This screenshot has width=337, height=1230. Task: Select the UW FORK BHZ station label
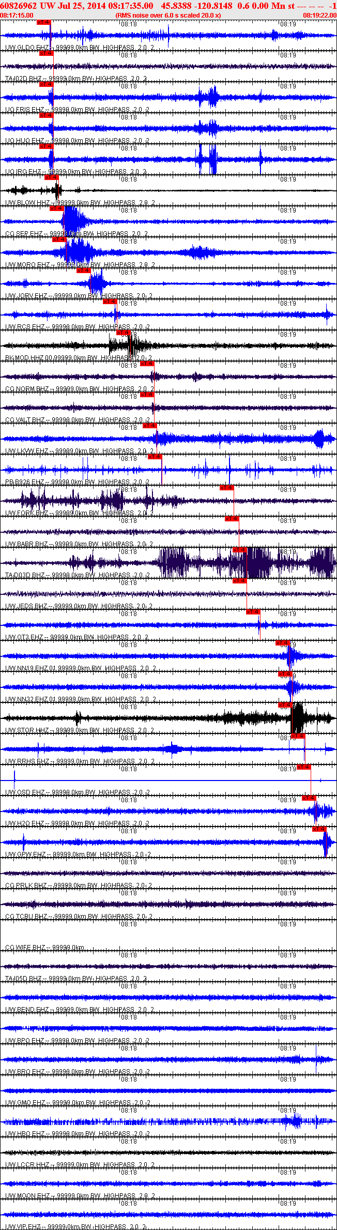26,513
